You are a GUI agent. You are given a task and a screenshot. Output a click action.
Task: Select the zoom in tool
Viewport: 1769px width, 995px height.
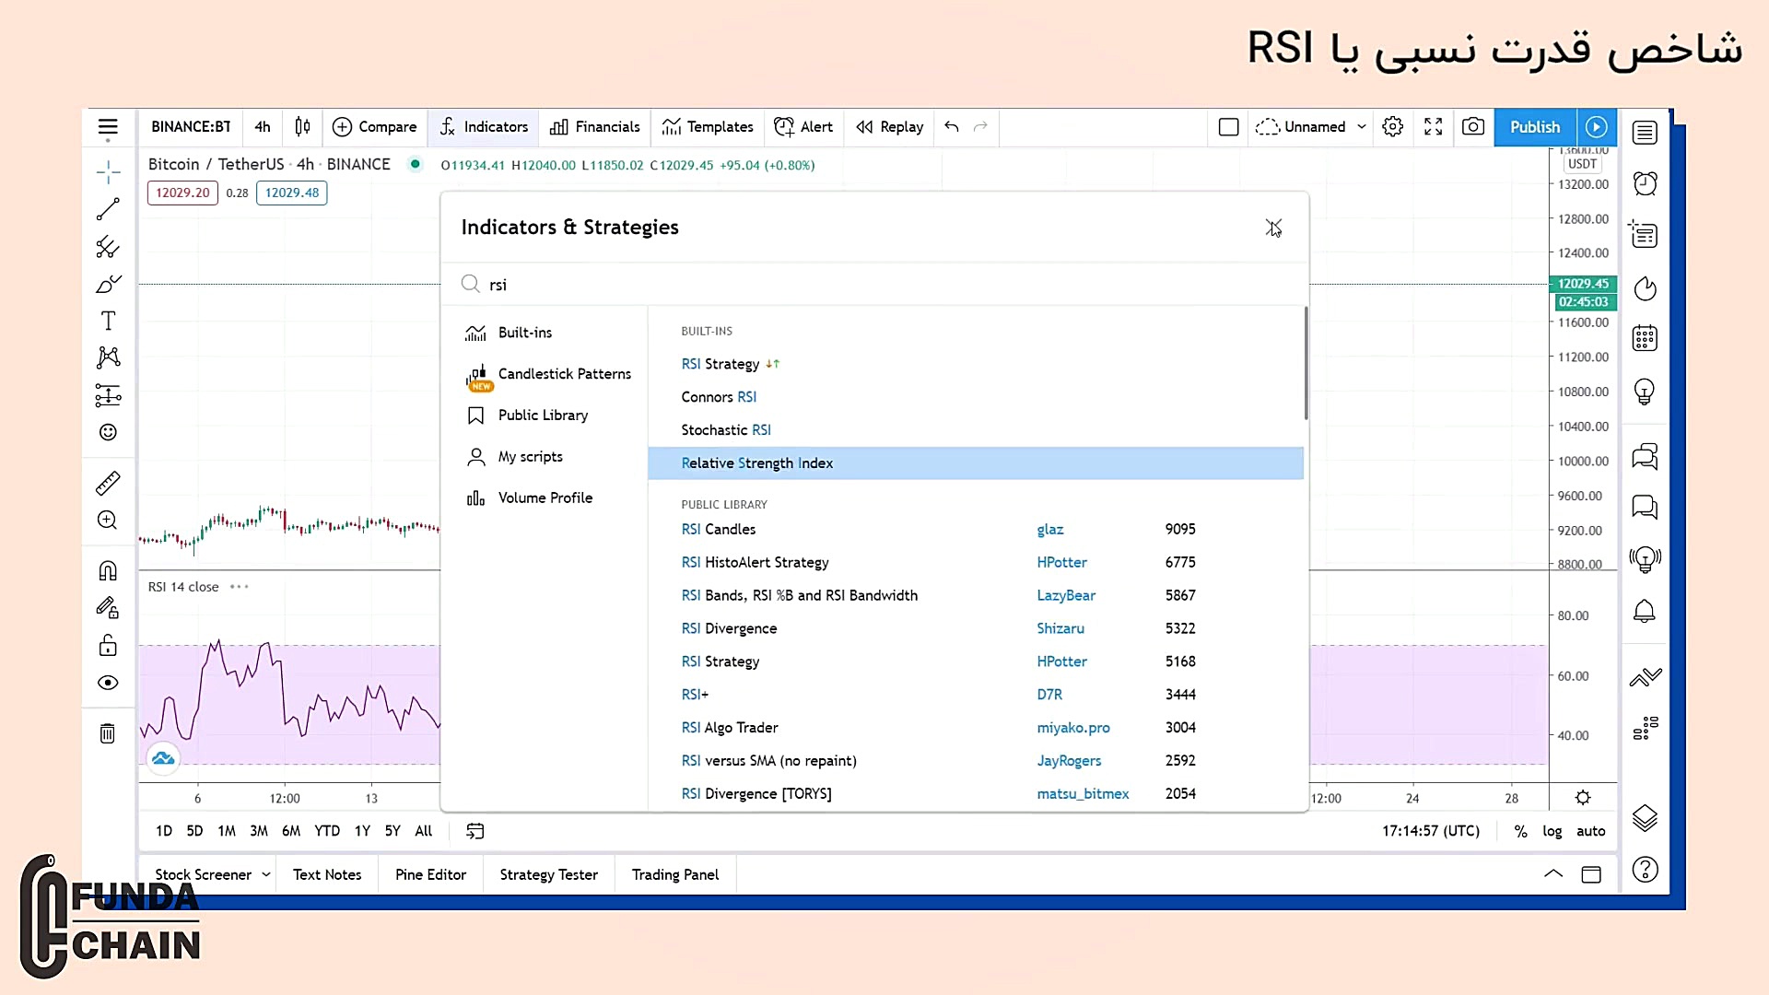pos(108,520)
